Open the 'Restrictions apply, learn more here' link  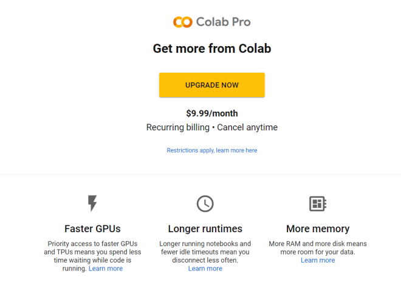point(212,150)
